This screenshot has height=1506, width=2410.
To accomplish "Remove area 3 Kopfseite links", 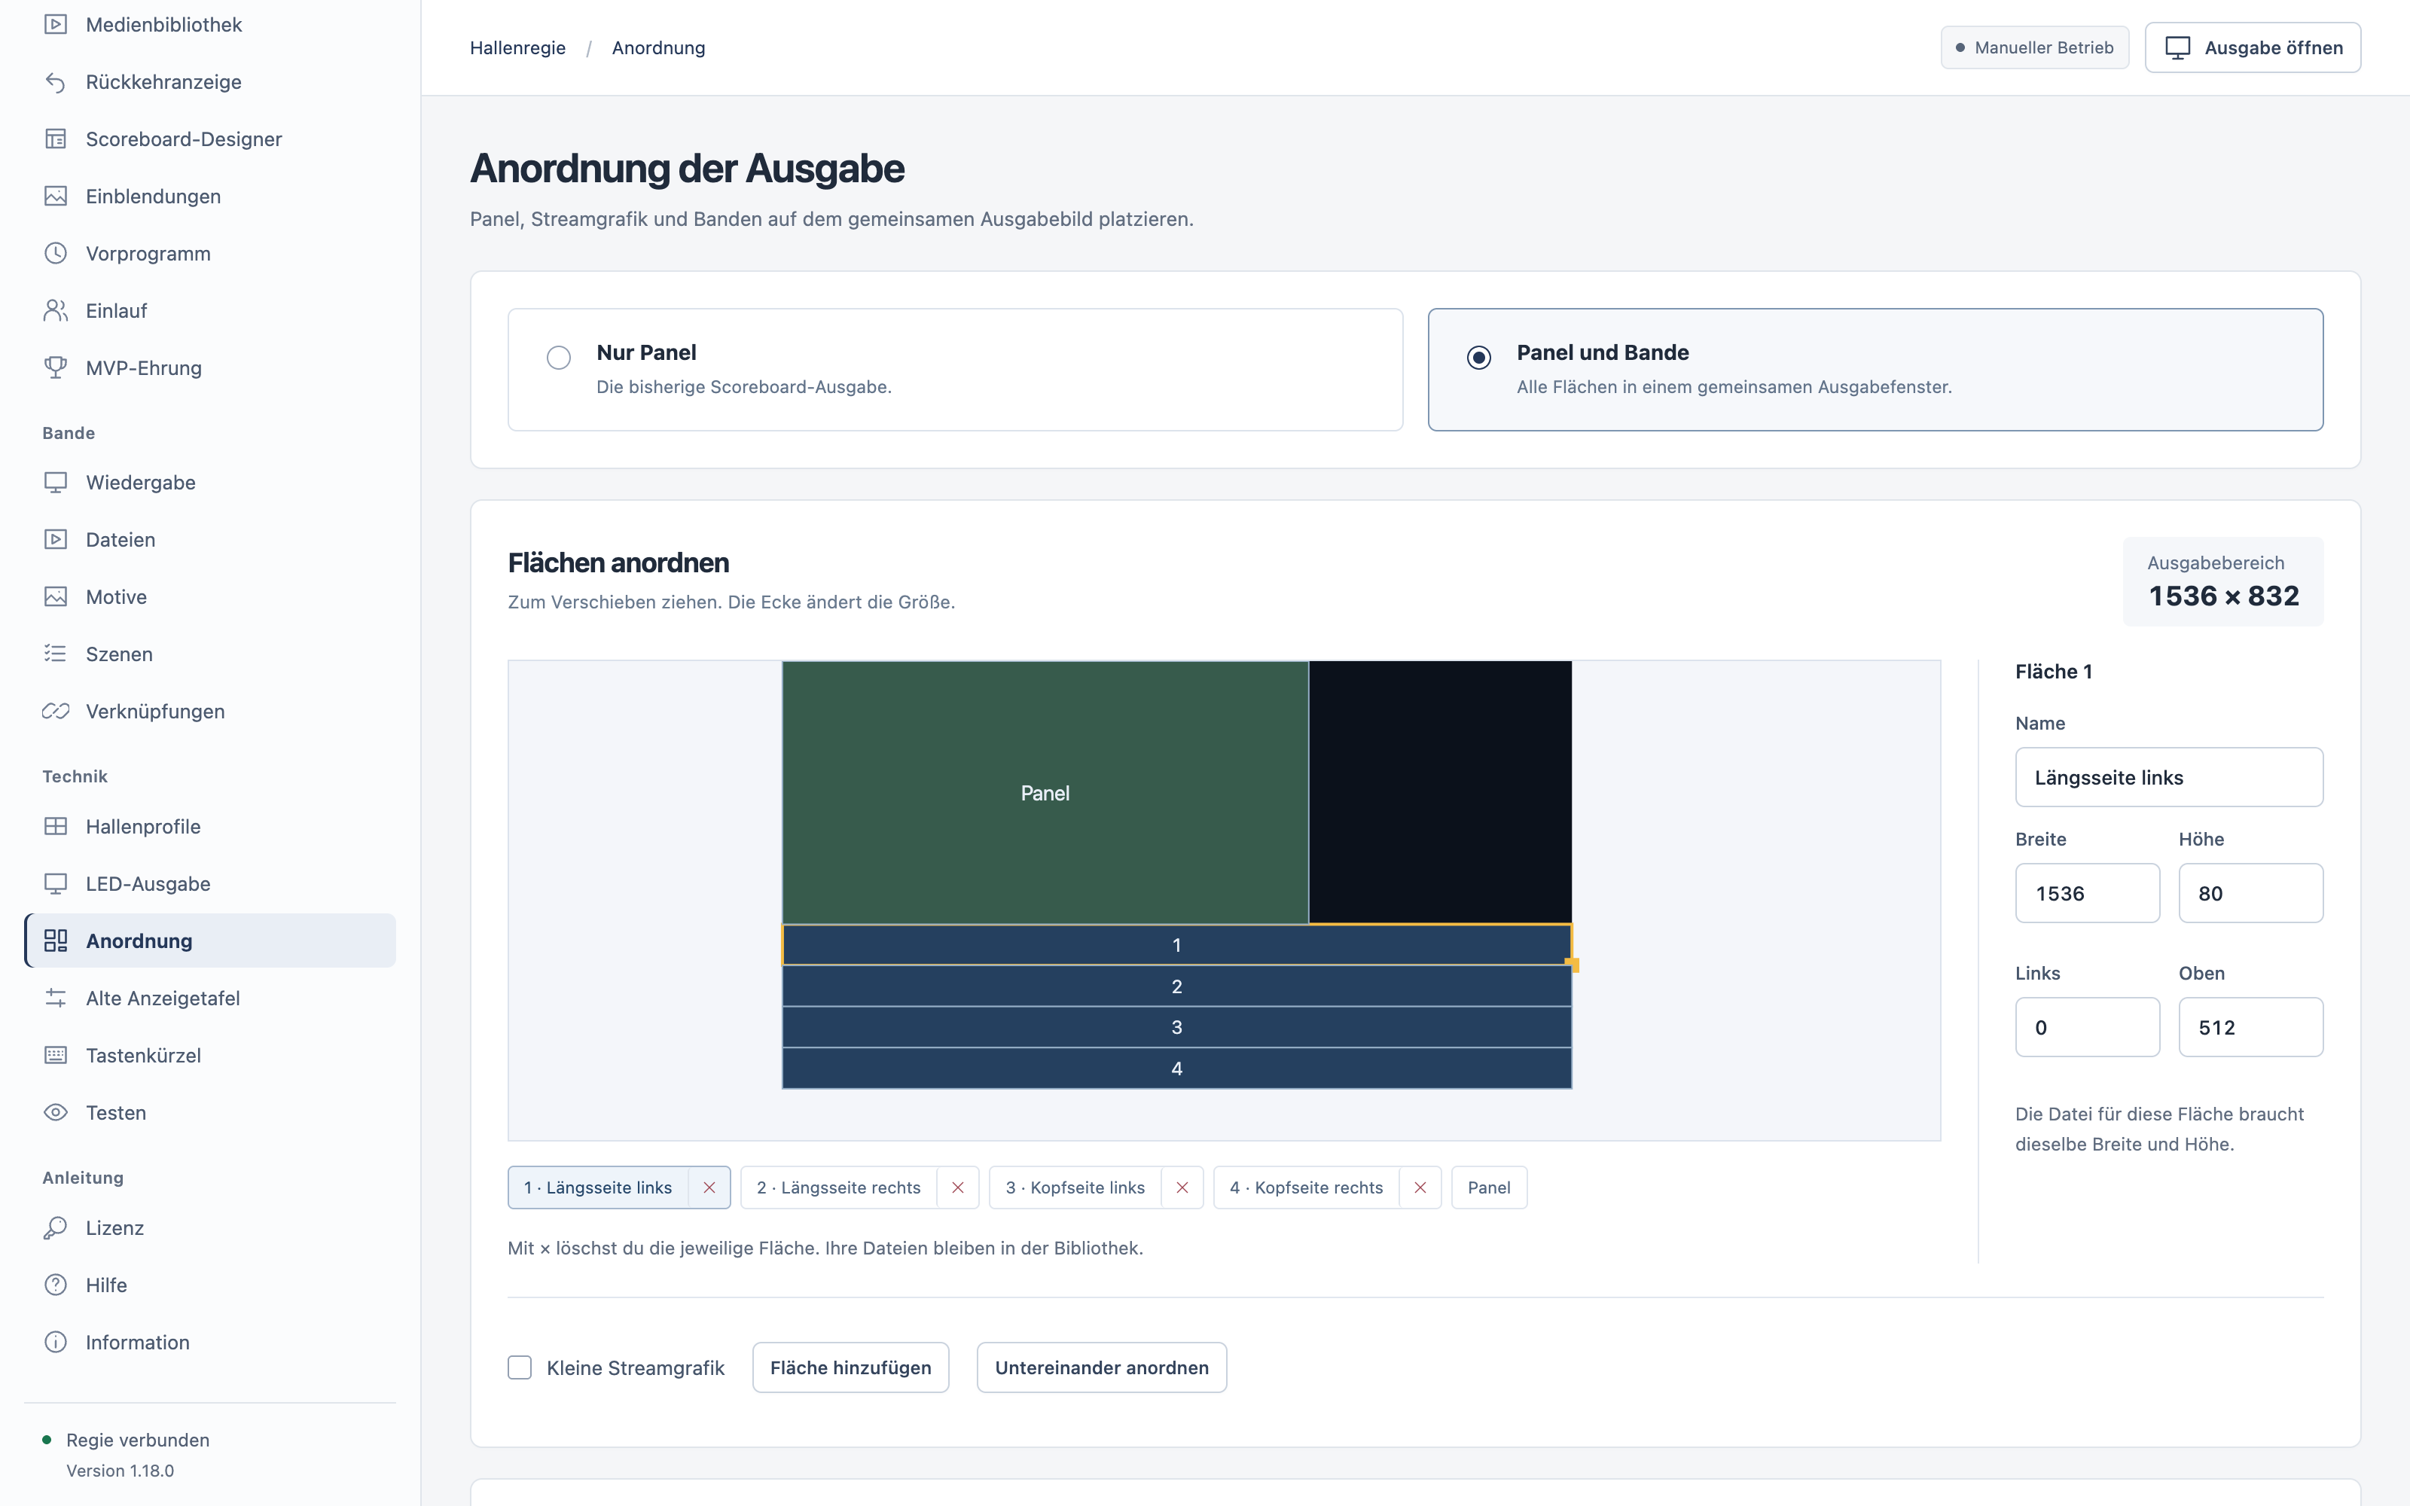I will 1182,1187.
